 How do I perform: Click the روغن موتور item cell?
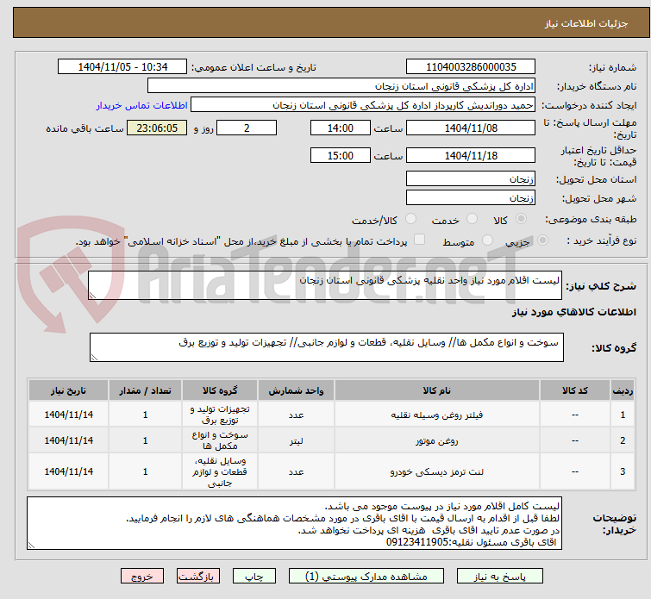(437, 440)
